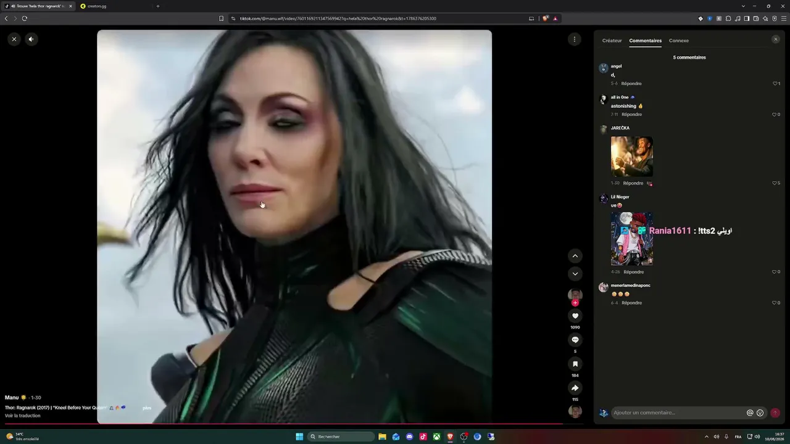Screen dimensions: 790x444
Task: Open the browser extensions puzzle menu
Action: tap(728, 18)
